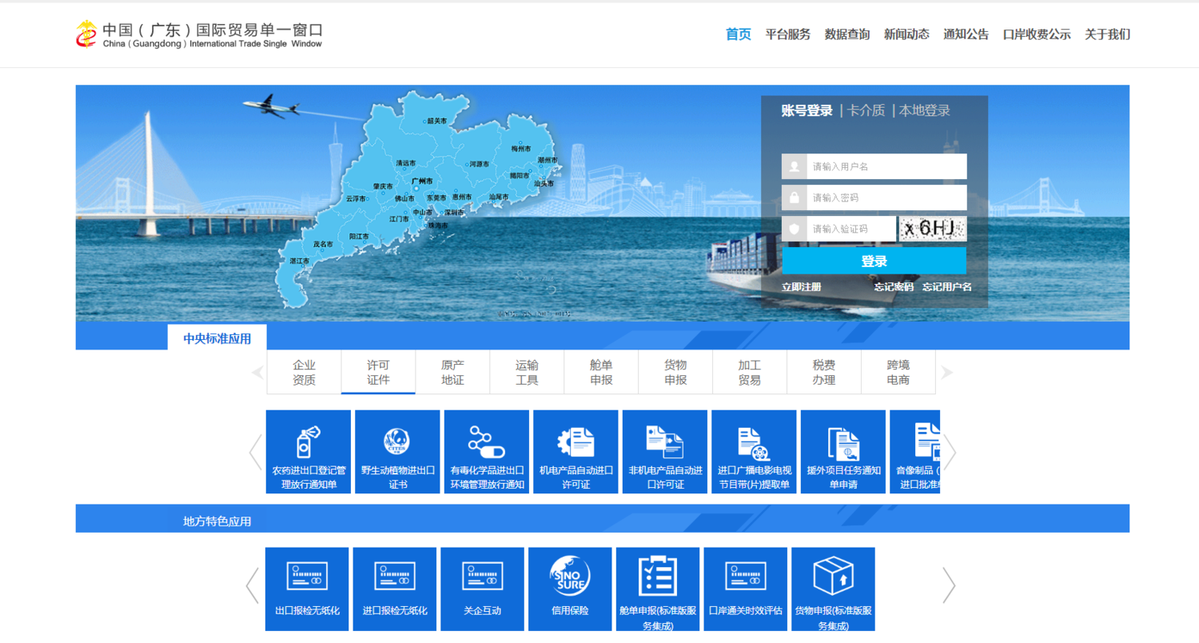Screen dimensions: 1199x643
Task: Select the 地方特色应用 section header
Action: [x=217, y=521]
